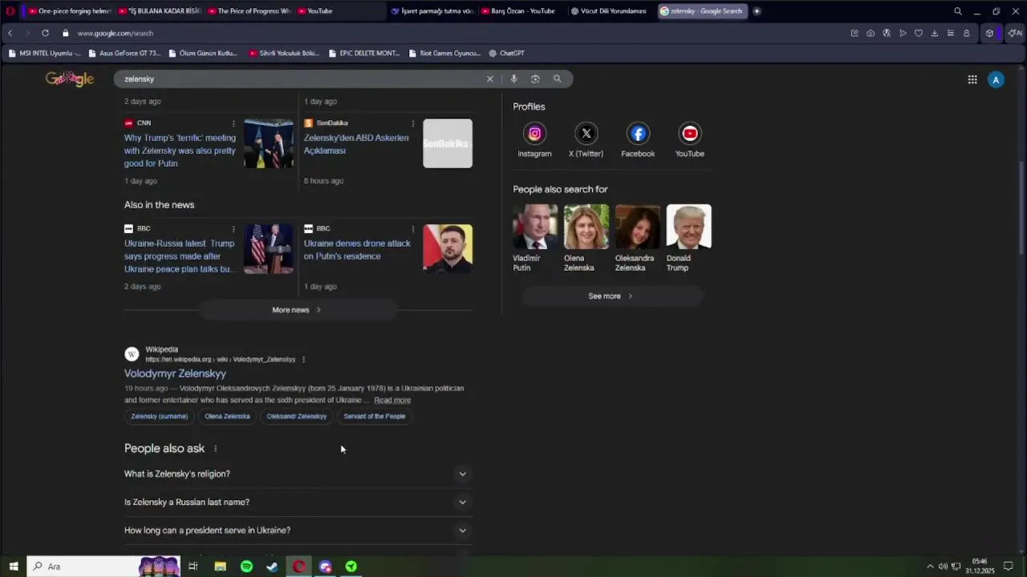The height and width of the screenshot is (577, 1027).
Task: Open the notification center on the taskbar
Action: [1009, 567]
